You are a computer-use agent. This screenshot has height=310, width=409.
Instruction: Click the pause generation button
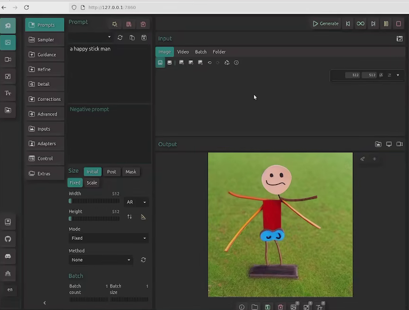(386, 24)
